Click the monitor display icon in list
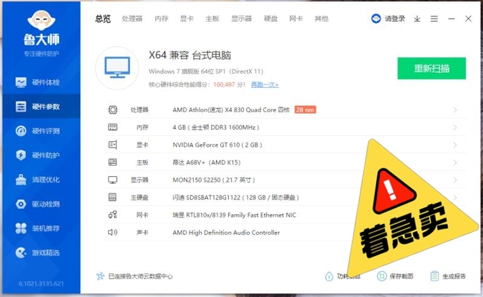This screenshot has width=483, height=297. tap(113, 180)
